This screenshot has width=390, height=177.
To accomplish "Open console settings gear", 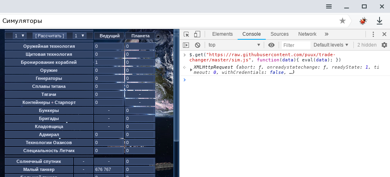I will pos(384,45).
